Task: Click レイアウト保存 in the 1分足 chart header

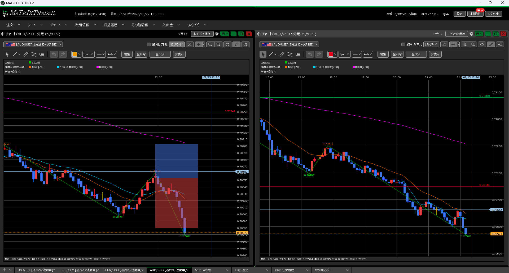Action: [202, 34]
